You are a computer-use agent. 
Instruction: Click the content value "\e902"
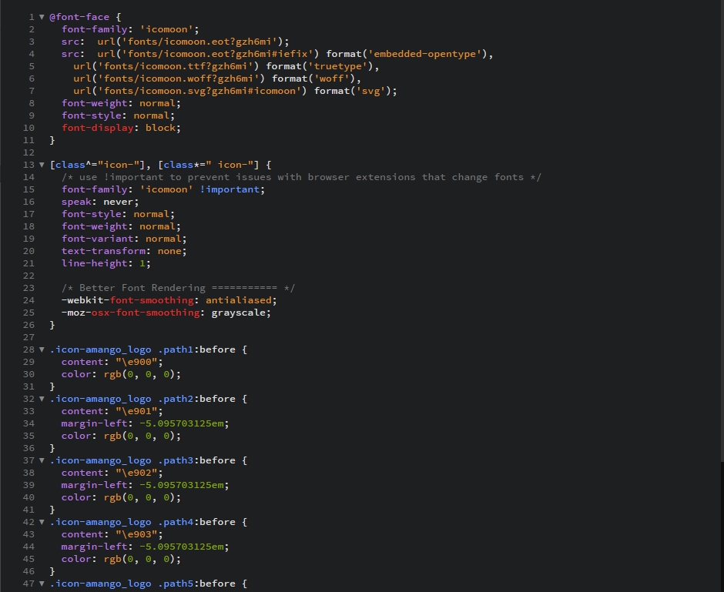[136, 473]
